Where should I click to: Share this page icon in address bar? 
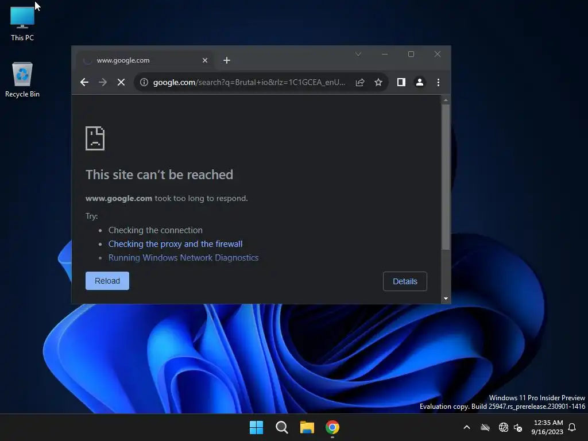click(360, 82)
